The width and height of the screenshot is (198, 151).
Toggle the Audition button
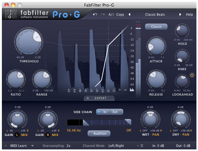click(99, 133)
